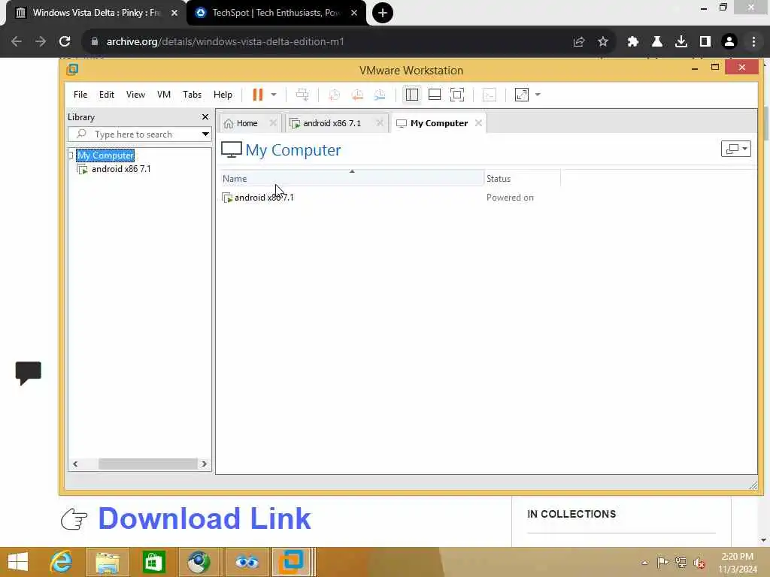Open the view options dropdown in My Computer pane
This screenshot has width=770, height=577.
[735, 150]
